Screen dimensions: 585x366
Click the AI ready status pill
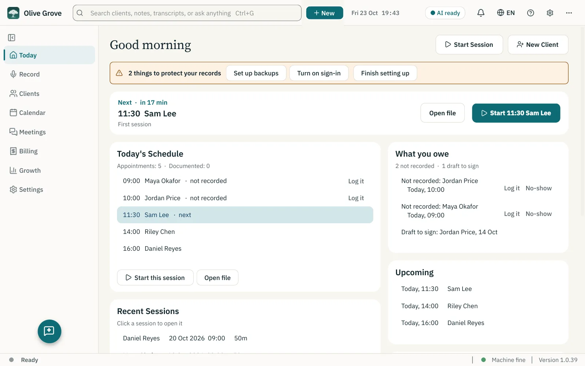(445, 13)
